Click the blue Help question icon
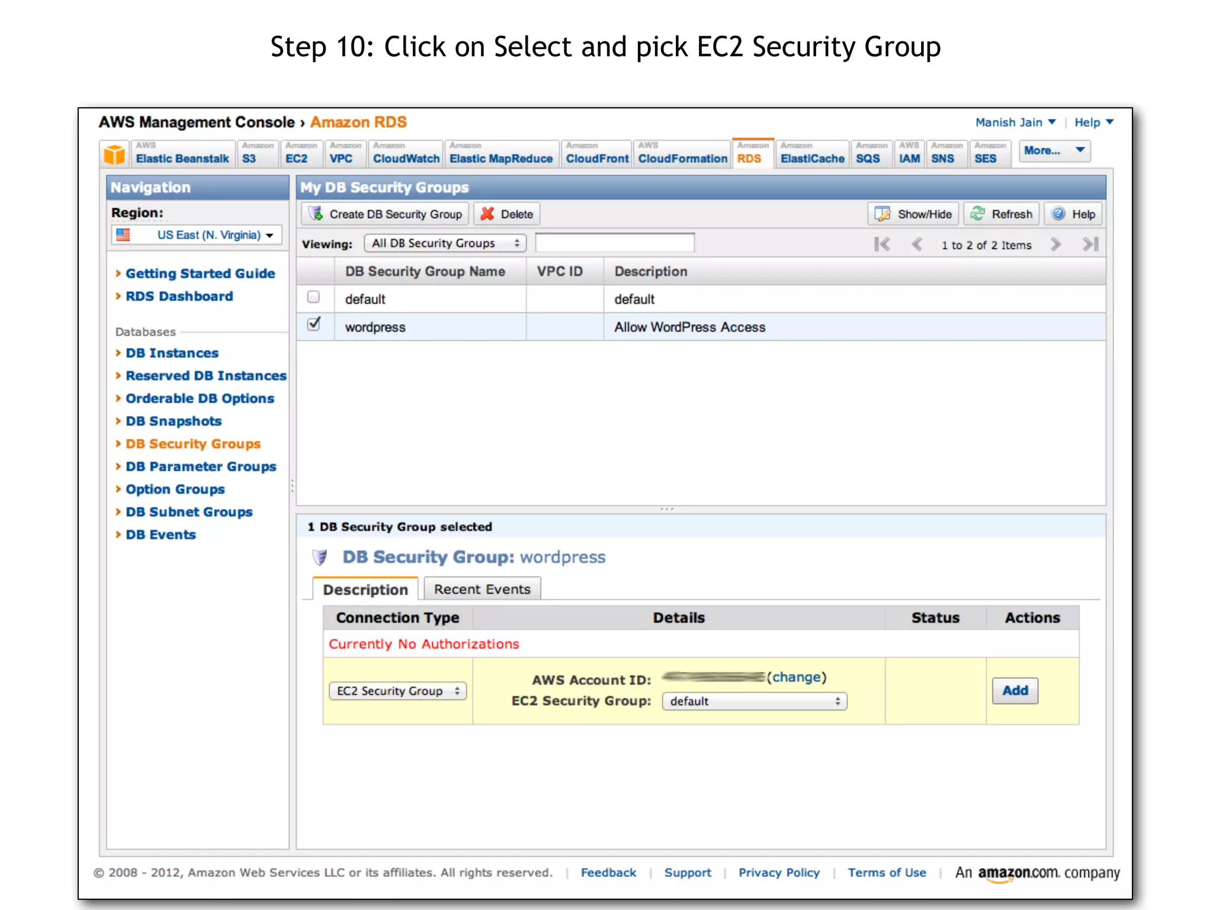This screenshot has width=1213, height=910. pos(1058,214)
